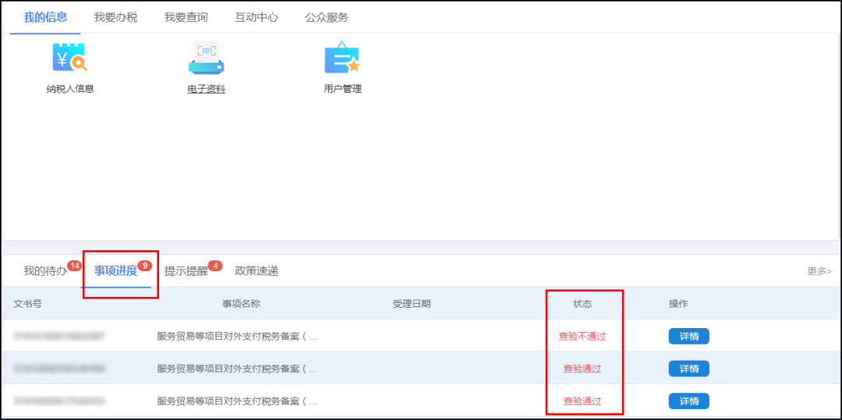Click the 14 badge on 我的待办
This screenshot has width=842, height=420.
point(74,266)
